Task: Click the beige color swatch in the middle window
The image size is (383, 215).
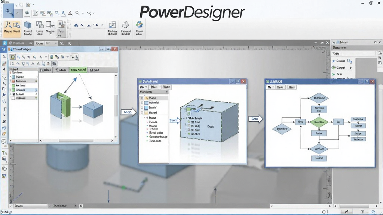Action: click(x=146, y=113)
